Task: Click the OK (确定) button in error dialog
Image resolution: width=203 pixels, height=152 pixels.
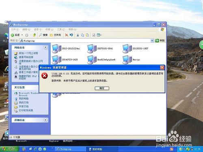Action: click(102, 88)
